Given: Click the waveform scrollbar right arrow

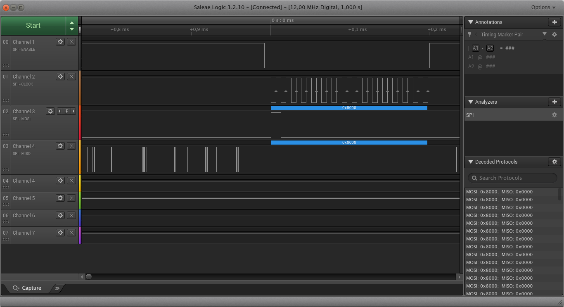Looking at the screenshot, I should (459, 276).
